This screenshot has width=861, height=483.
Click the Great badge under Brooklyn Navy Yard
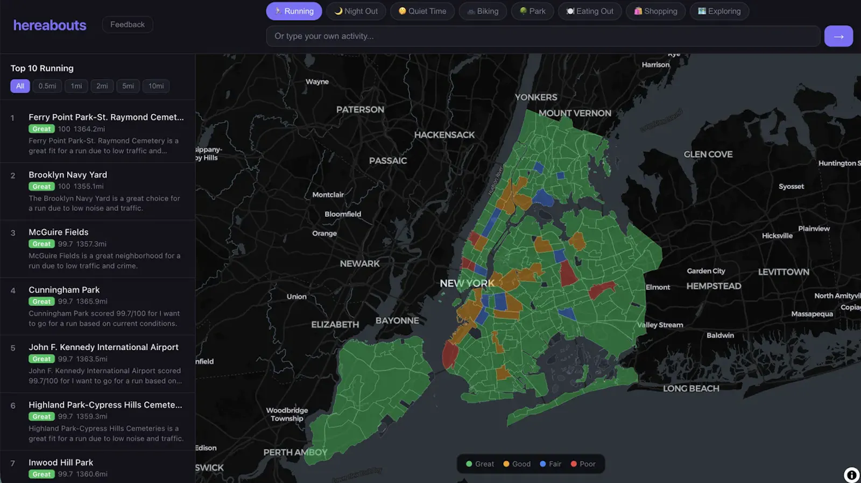pyautogui.click(x=41, y=187)
